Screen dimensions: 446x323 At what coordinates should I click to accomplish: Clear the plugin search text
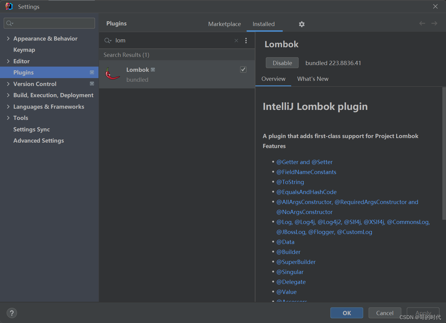(x=236, y=41)
